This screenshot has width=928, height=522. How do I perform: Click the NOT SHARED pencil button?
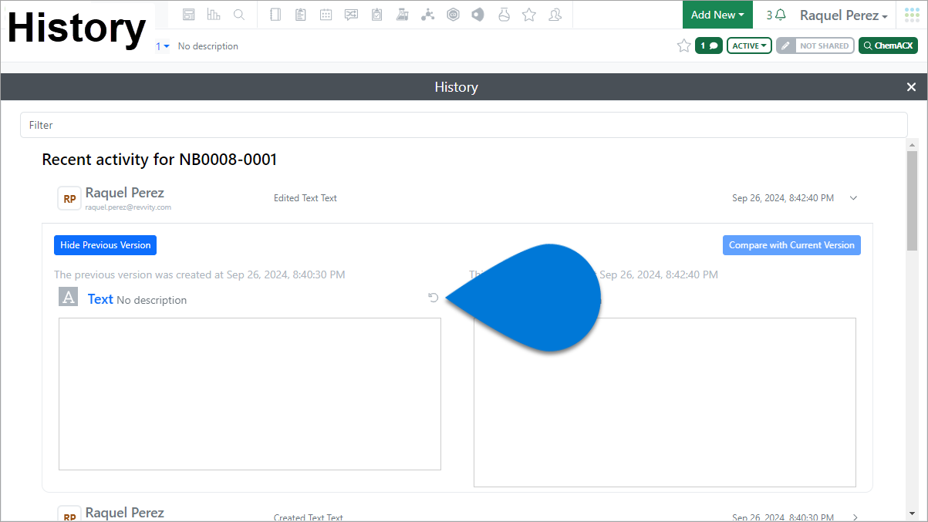coord(815,46)
